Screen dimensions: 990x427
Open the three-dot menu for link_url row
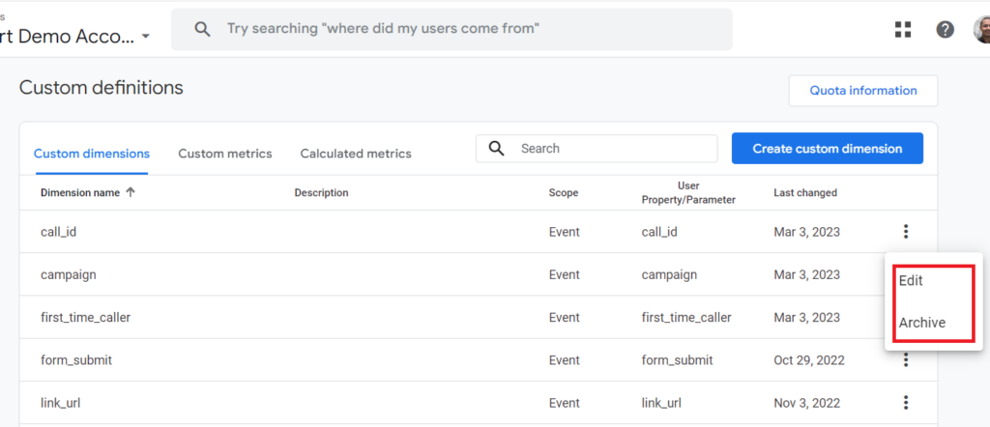click(906, 403)
